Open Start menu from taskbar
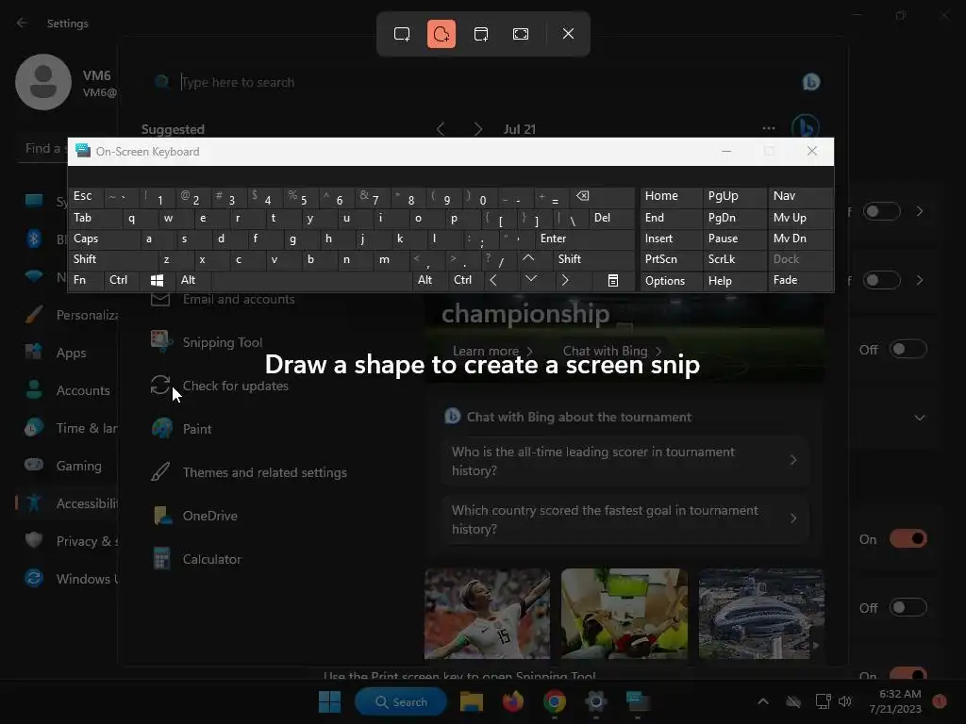The height and width of the screenshot is (724, 966). 329,701
